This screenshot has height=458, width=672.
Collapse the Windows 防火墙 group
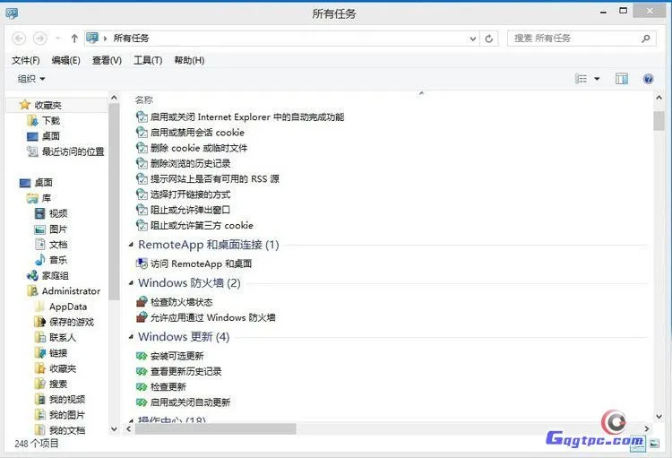coord(131,283)
